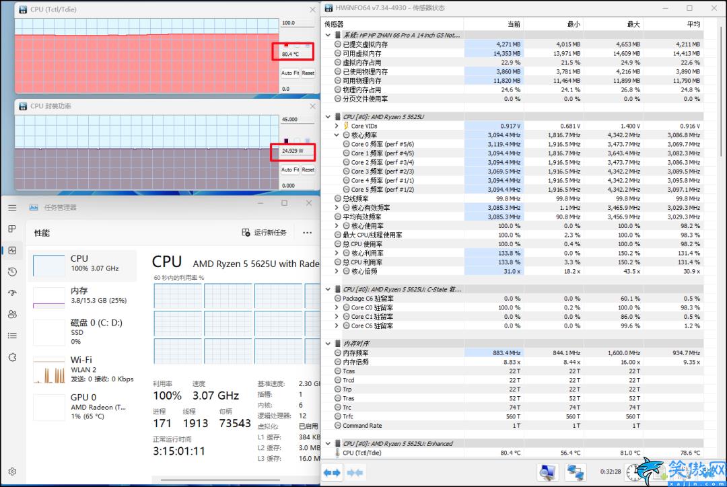Click the 任务管理器 title bar app icon
This screenshot has height=487, width=727.
pyautogui.click(x=34, y=208)
